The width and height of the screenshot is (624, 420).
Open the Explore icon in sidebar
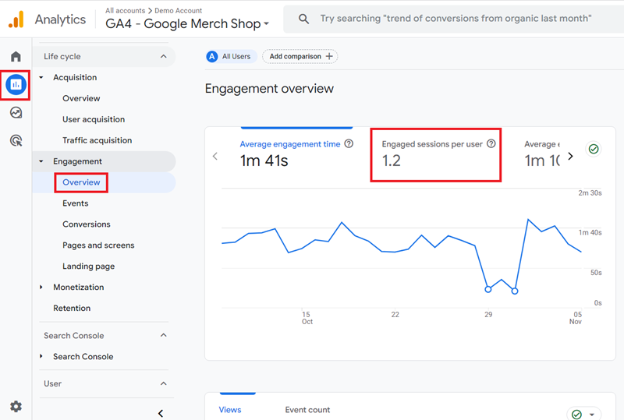16,112
